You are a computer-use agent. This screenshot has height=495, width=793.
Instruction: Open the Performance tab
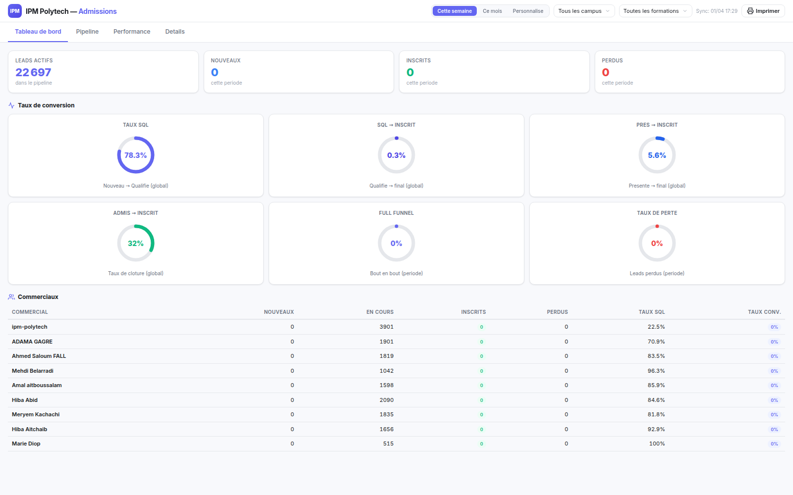point(131,31)
